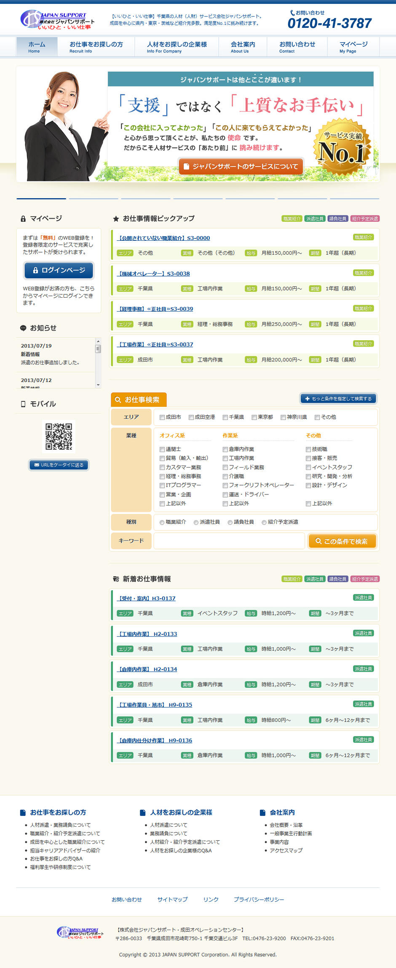This screenshot has width=396, height=968.
Task: Click この条件で検索 search button
Action: pos(342,541)
